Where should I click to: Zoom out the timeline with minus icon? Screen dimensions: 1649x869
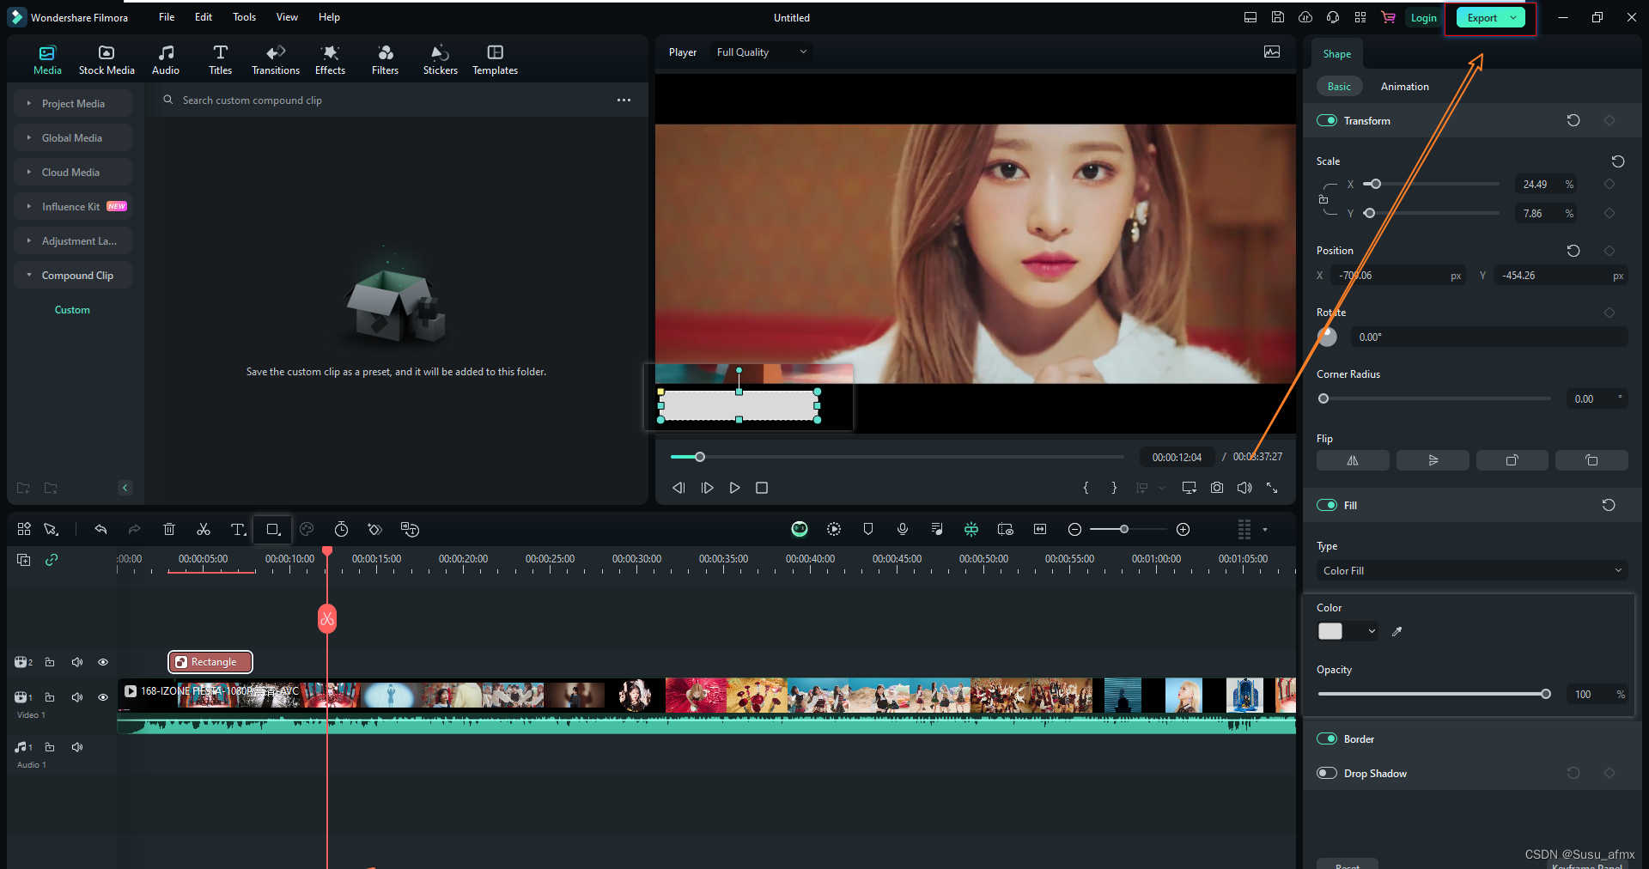(1074, 530)
